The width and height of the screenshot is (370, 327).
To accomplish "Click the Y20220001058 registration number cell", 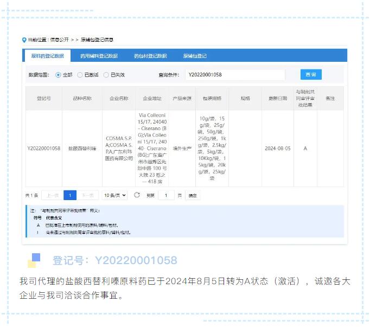I will 44,149.
